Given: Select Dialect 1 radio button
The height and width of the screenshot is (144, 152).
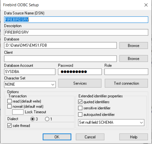Looking at the screenshot, I should click(47, 119).
